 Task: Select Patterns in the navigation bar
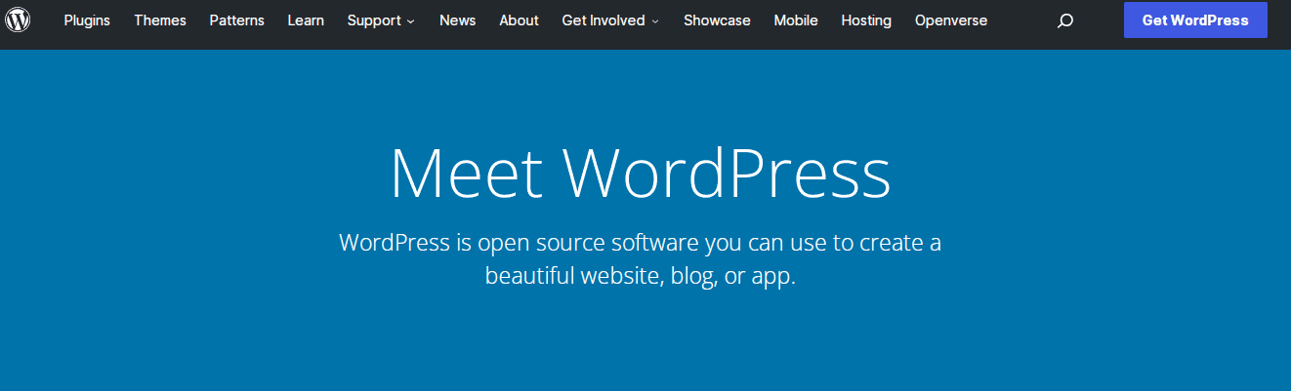point(236,20)
